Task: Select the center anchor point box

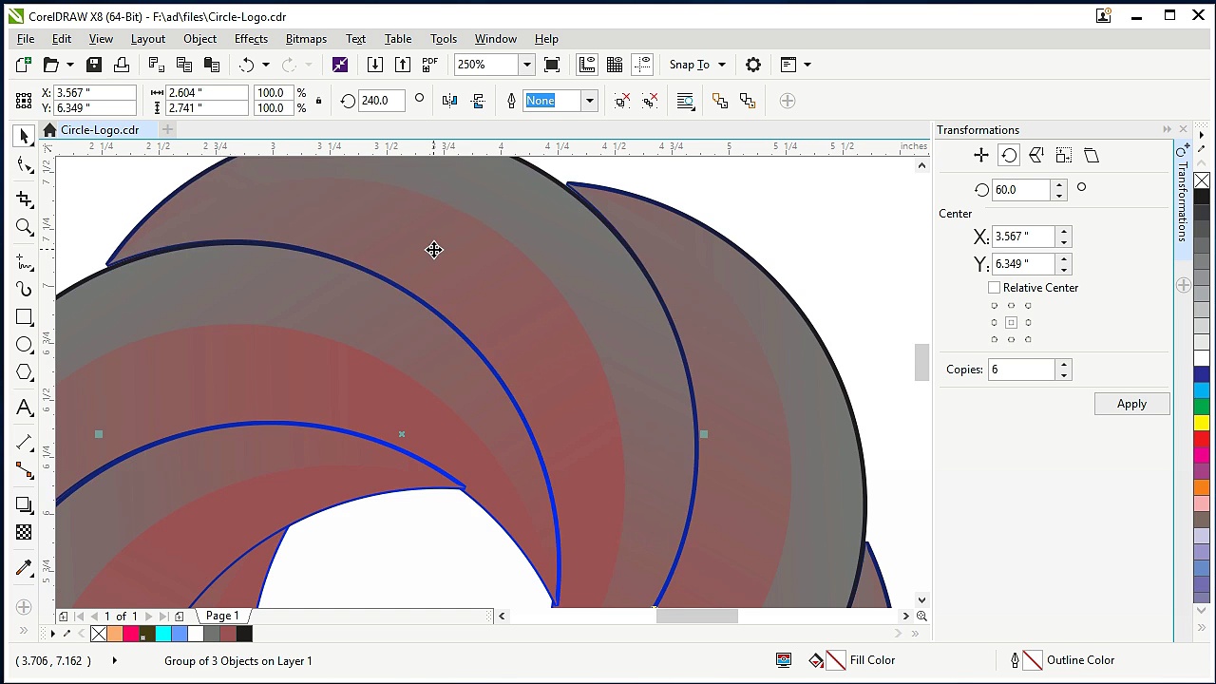Action: coord(1011,323)
